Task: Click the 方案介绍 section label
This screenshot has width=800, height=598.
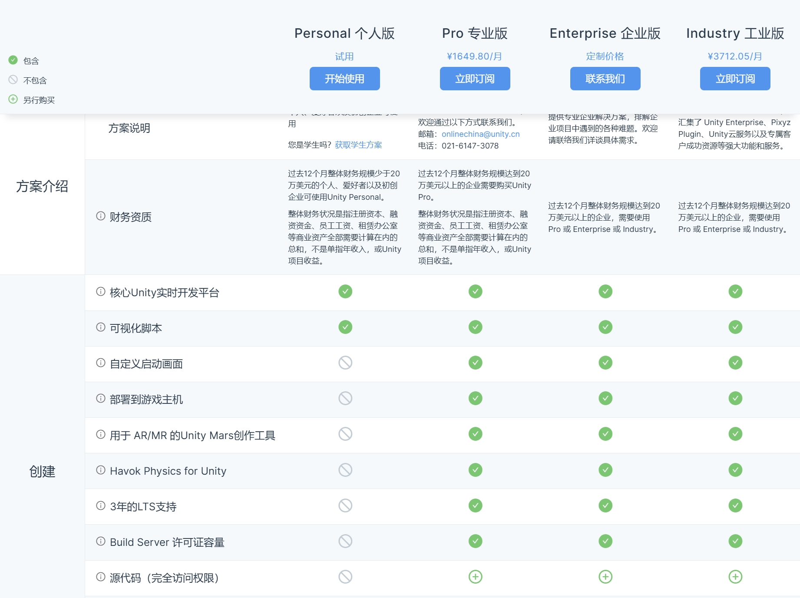Action: [42, 186]
